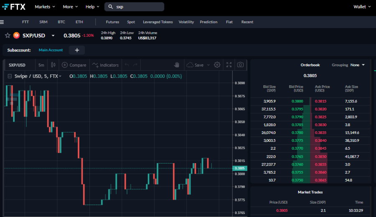Select the ETH market tab
The height and width of the screenshot is (217, 376).
[79, 22]
